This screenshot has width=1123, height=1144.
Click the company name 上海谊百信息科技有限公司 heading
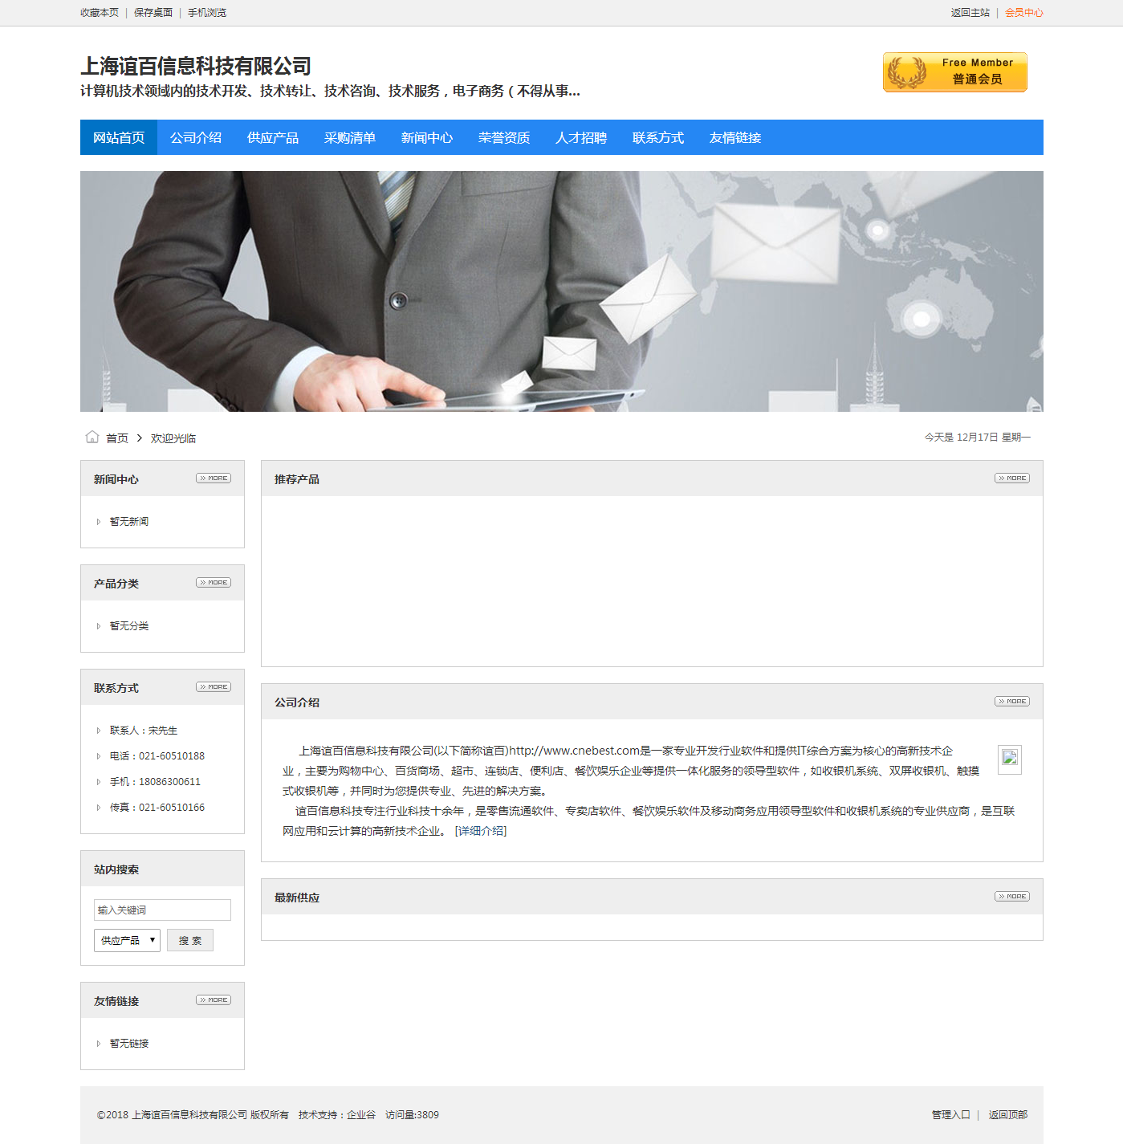196,66
